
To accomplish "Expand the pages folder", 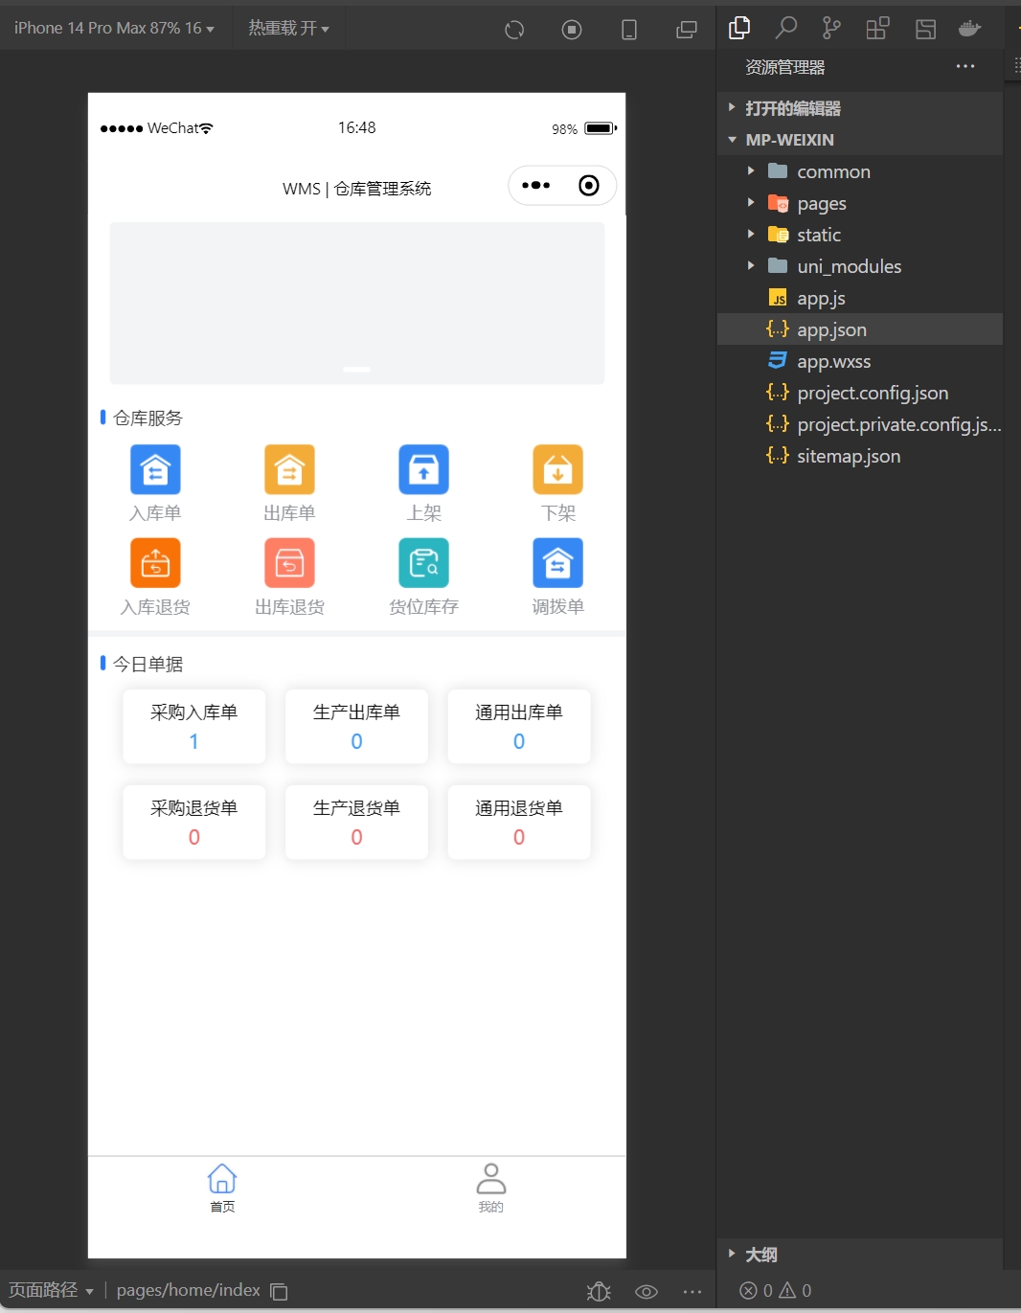I will click(x=860, y=203).
